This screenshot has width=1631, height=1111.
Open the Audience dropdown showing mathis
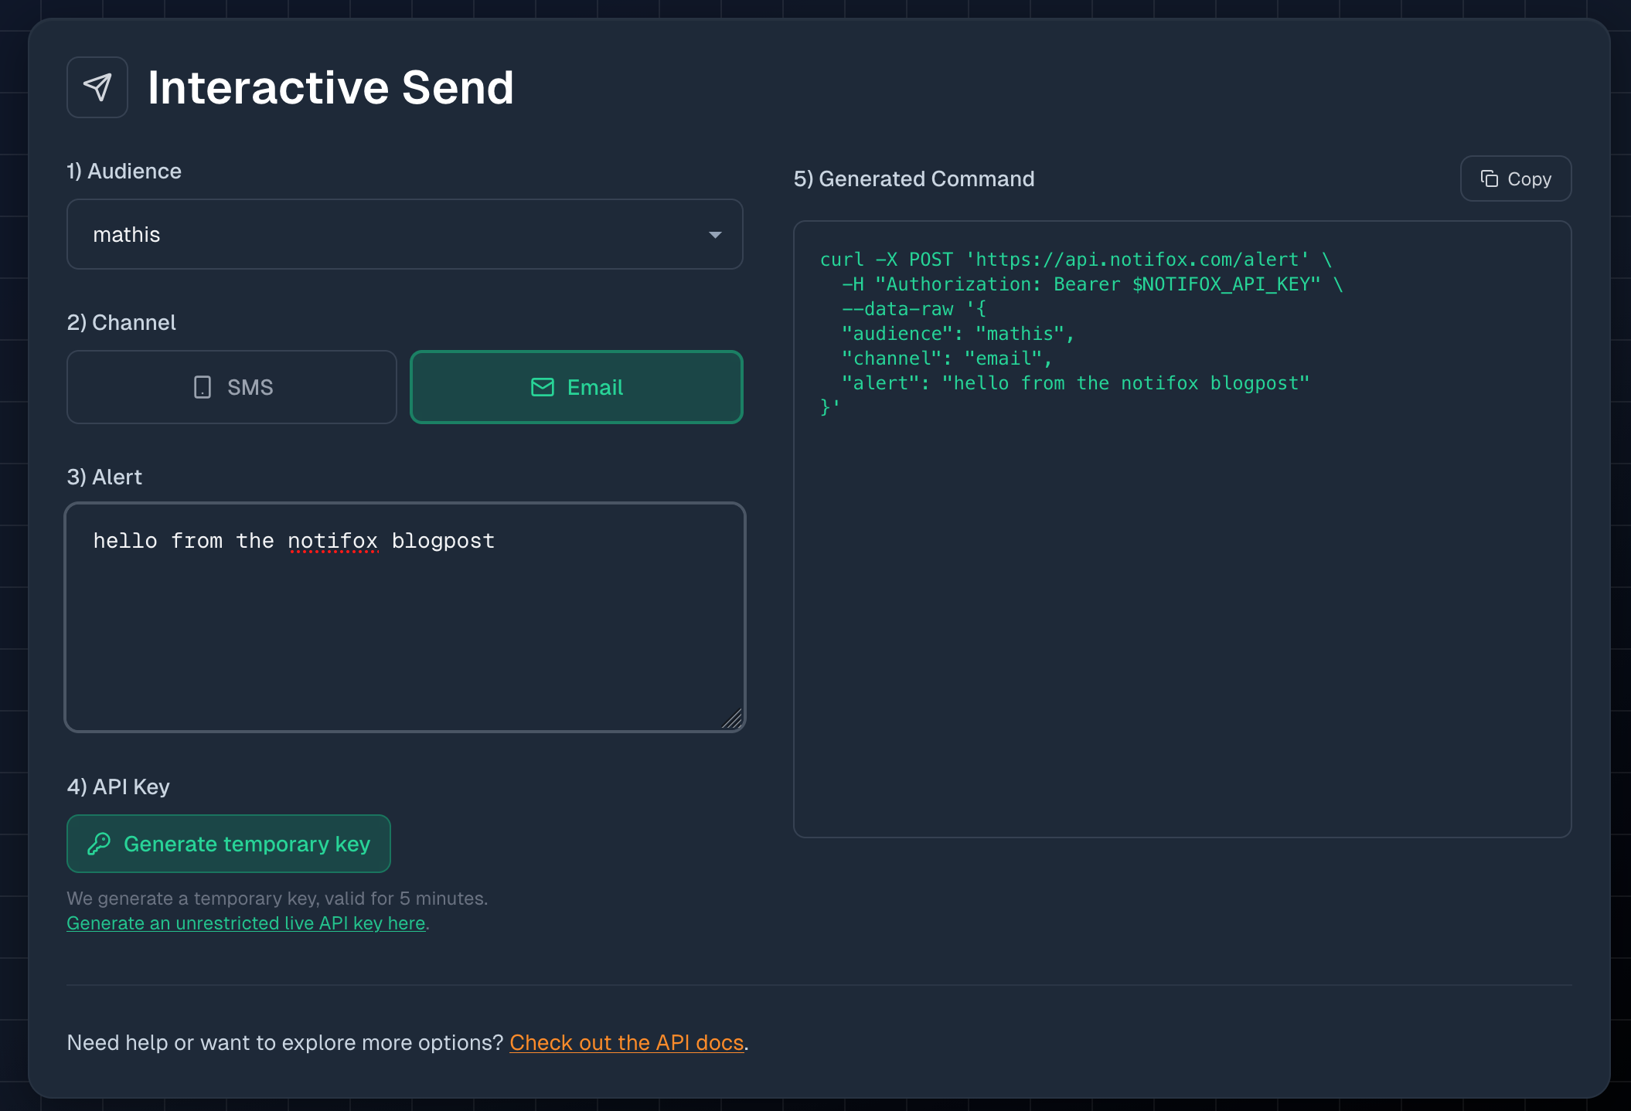click(x=404, y=234)
